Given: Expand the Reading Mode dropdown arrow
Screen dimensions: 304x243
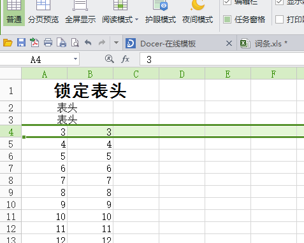Looking at the screenshot, I should (x=136, y=20).
